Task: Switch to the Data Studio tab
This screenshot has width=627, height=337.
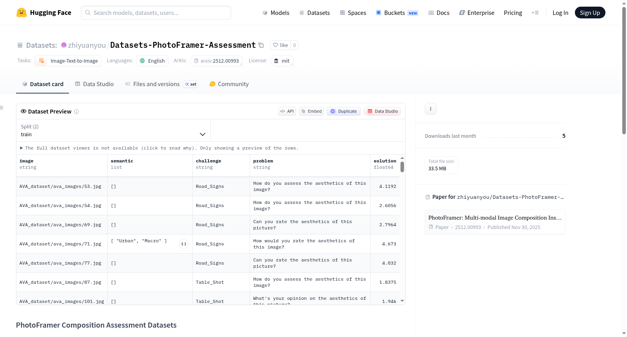Action: 94,84
